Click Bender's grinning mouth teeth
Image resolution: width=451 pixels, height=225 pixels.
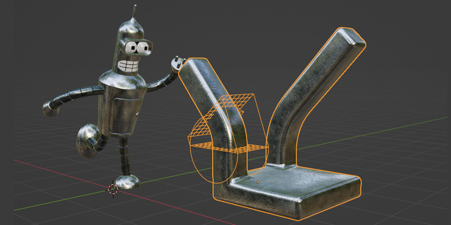[128, 66]
